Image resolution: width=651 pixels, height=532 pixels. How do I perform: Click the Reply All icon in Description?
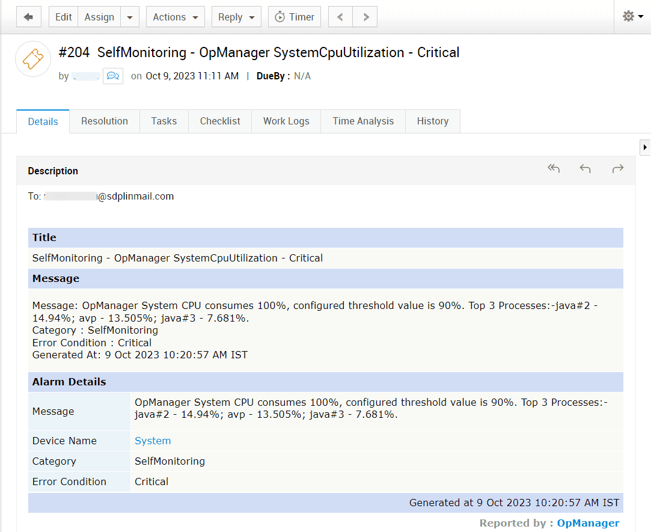click(554, 168)
